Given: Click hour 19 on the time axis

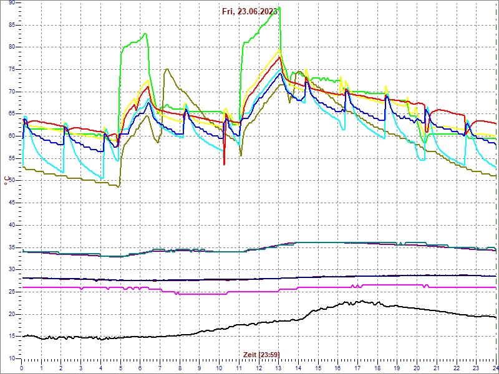Looking at the screenshot, I should pyautogui.click(x=397, y=368).
